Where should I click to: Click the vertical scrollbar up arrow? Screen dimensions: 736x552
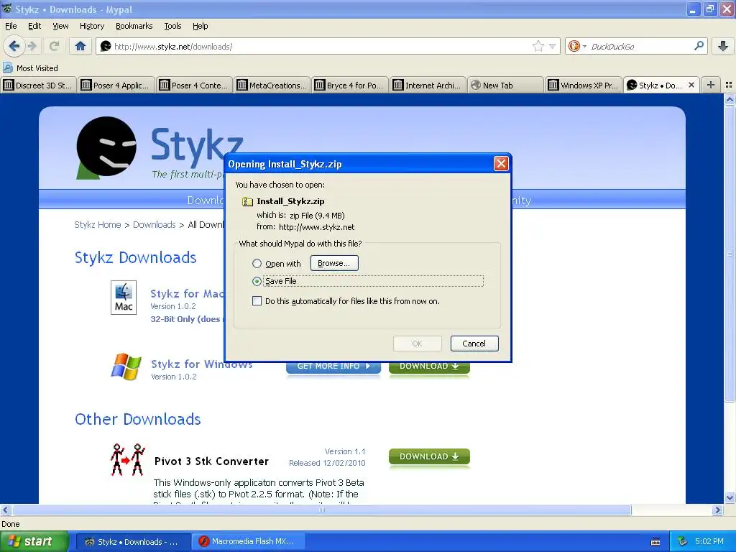tap(730, 99)
